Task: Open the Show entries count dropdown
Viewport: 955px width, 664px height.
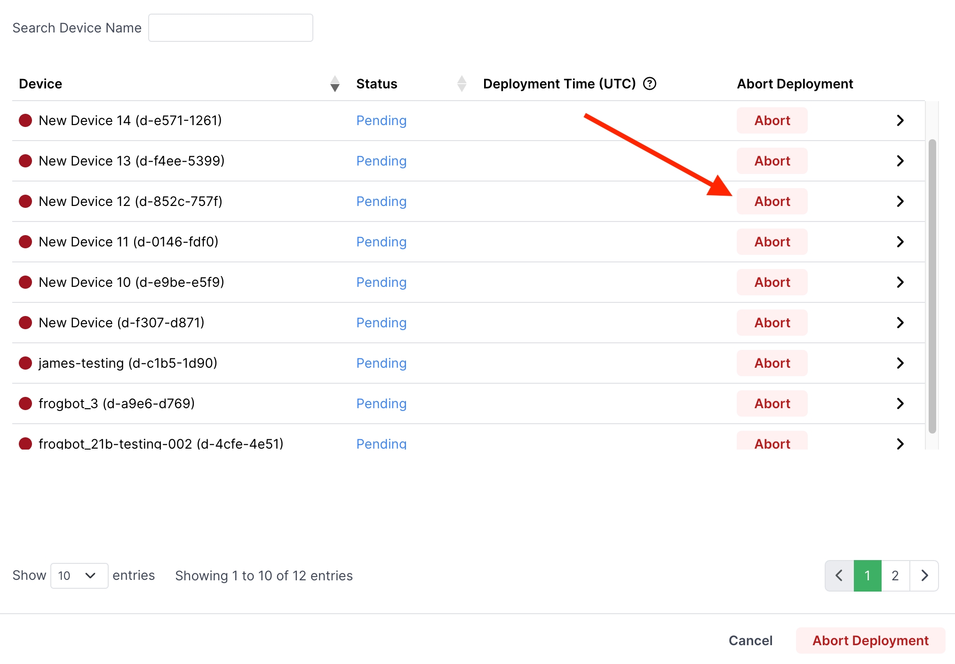Action: [x=79, y=576]
